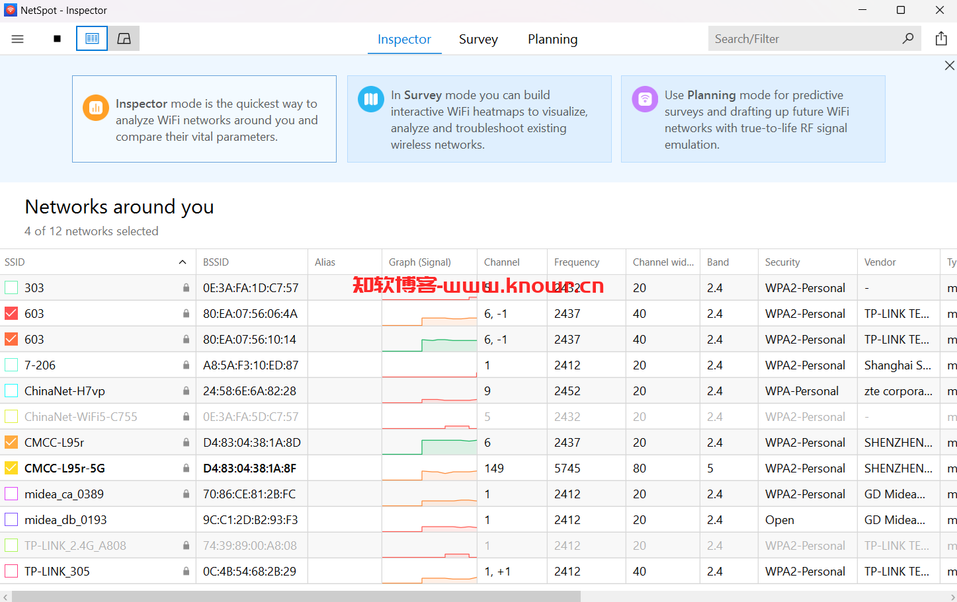Open the hamburger menu
This screenshot has height=602, width=957.
point(18,39)
